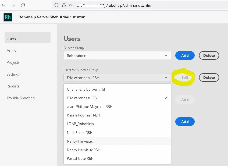228x166 pixels.
Task: Click Delete next to the selected user
Action: [x=209, y=77]
